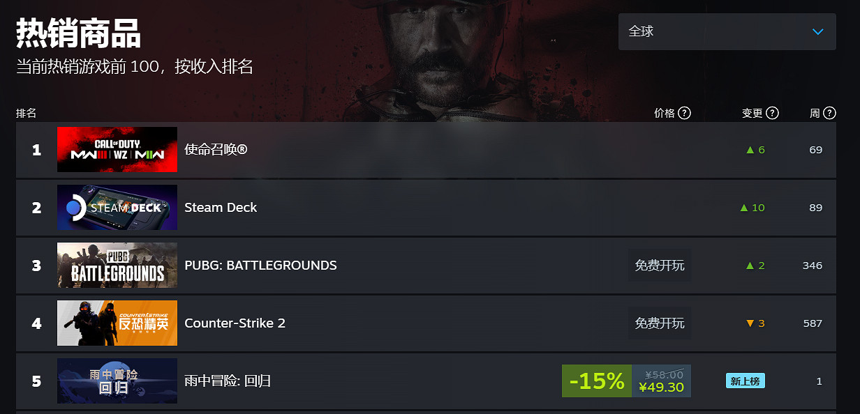The height and width of the screenshot is (414, 860).
Task: Click the PUBG: BATTLEGROUNDS cover art
Action: click(117, 265)
